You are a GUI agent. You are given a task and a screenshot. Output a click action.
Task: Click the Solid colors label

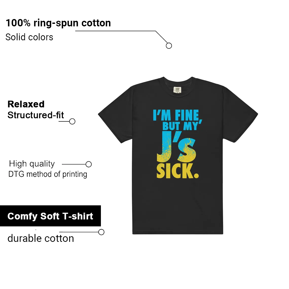29,37
